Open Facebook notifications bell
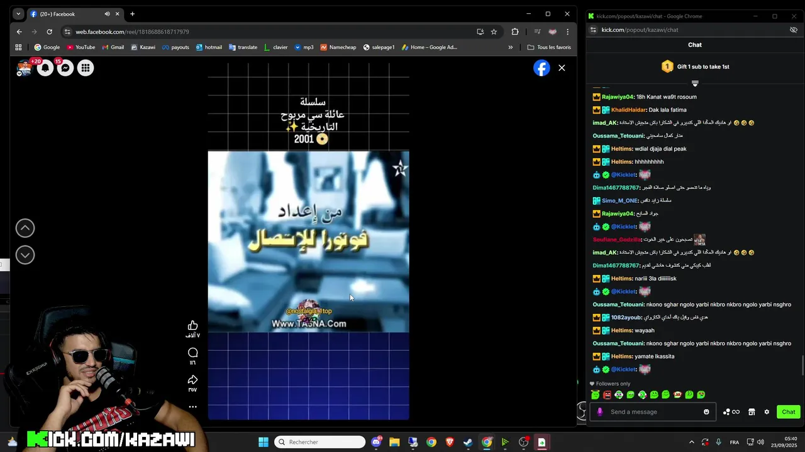 pyautogui.click(x=45, y=68)
